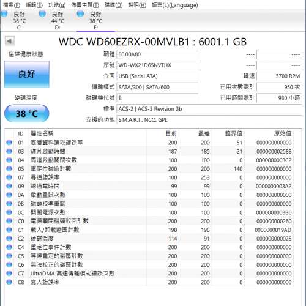Click status icon of attribute C6

[9, 264]
